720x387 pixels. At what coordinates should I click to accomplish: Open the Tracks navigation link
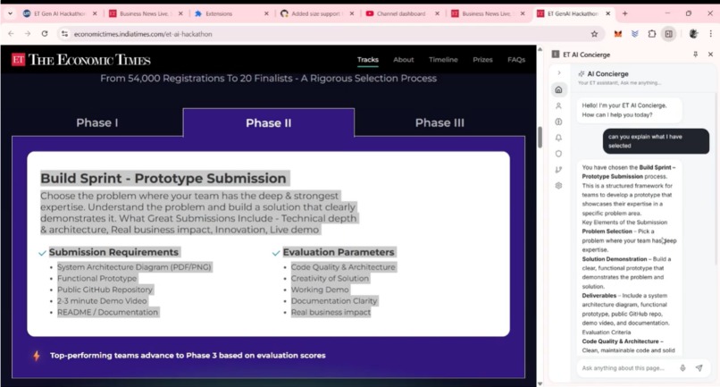click(368, 60)
